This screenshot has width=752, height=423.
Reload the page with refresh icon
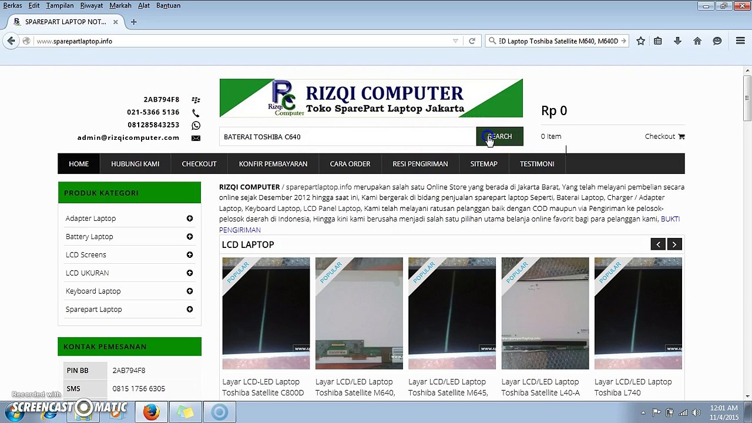tap(472, 41)
